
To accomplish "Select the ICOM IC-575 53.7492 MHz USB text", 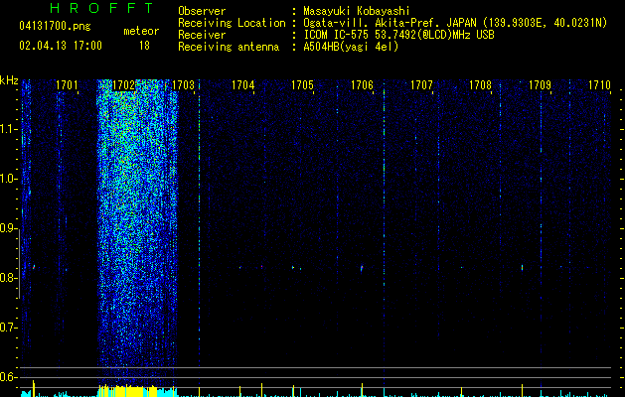I will click(399, 35).
